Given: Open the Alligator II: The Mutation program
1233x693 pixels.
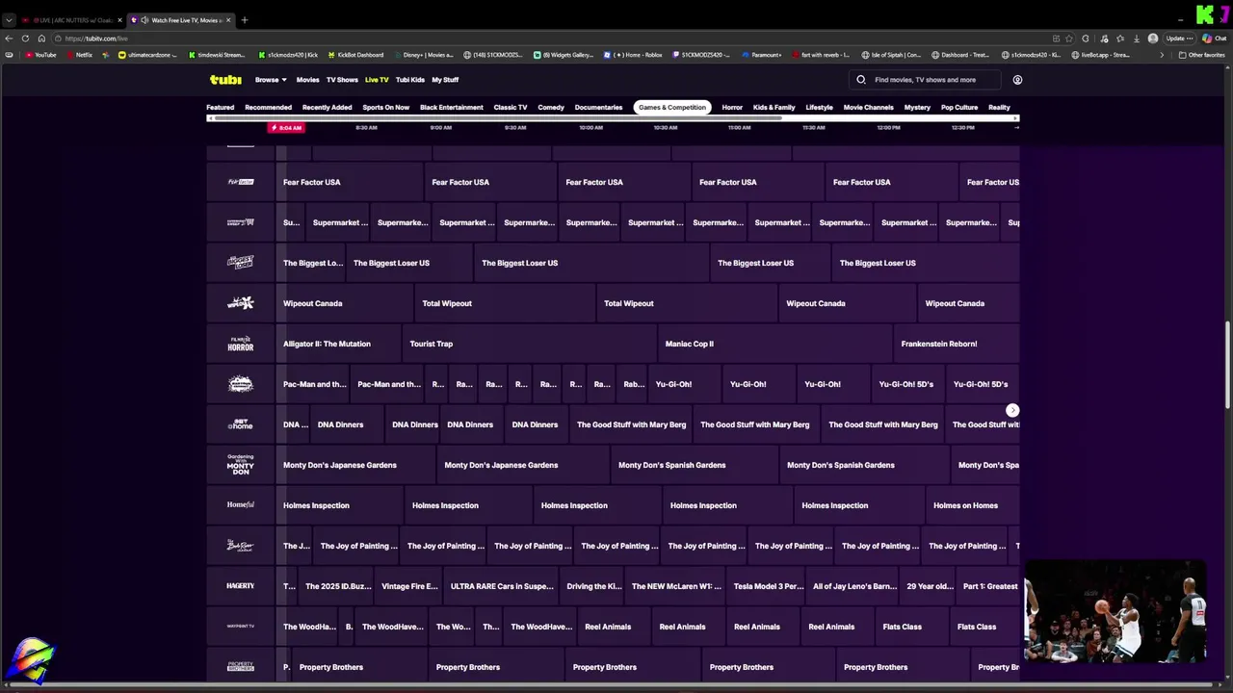Looking at the screenshot, I should coord(338,344).
